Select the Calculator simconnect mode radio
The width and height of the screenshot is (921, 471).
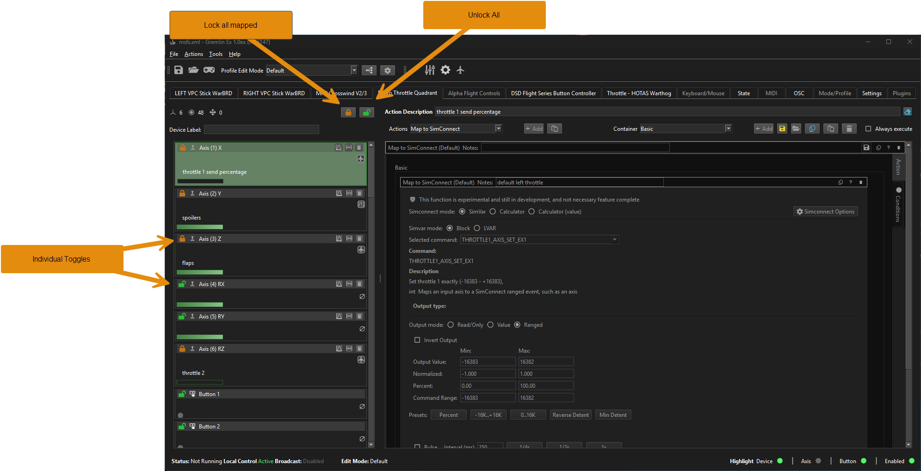point(493,211)
